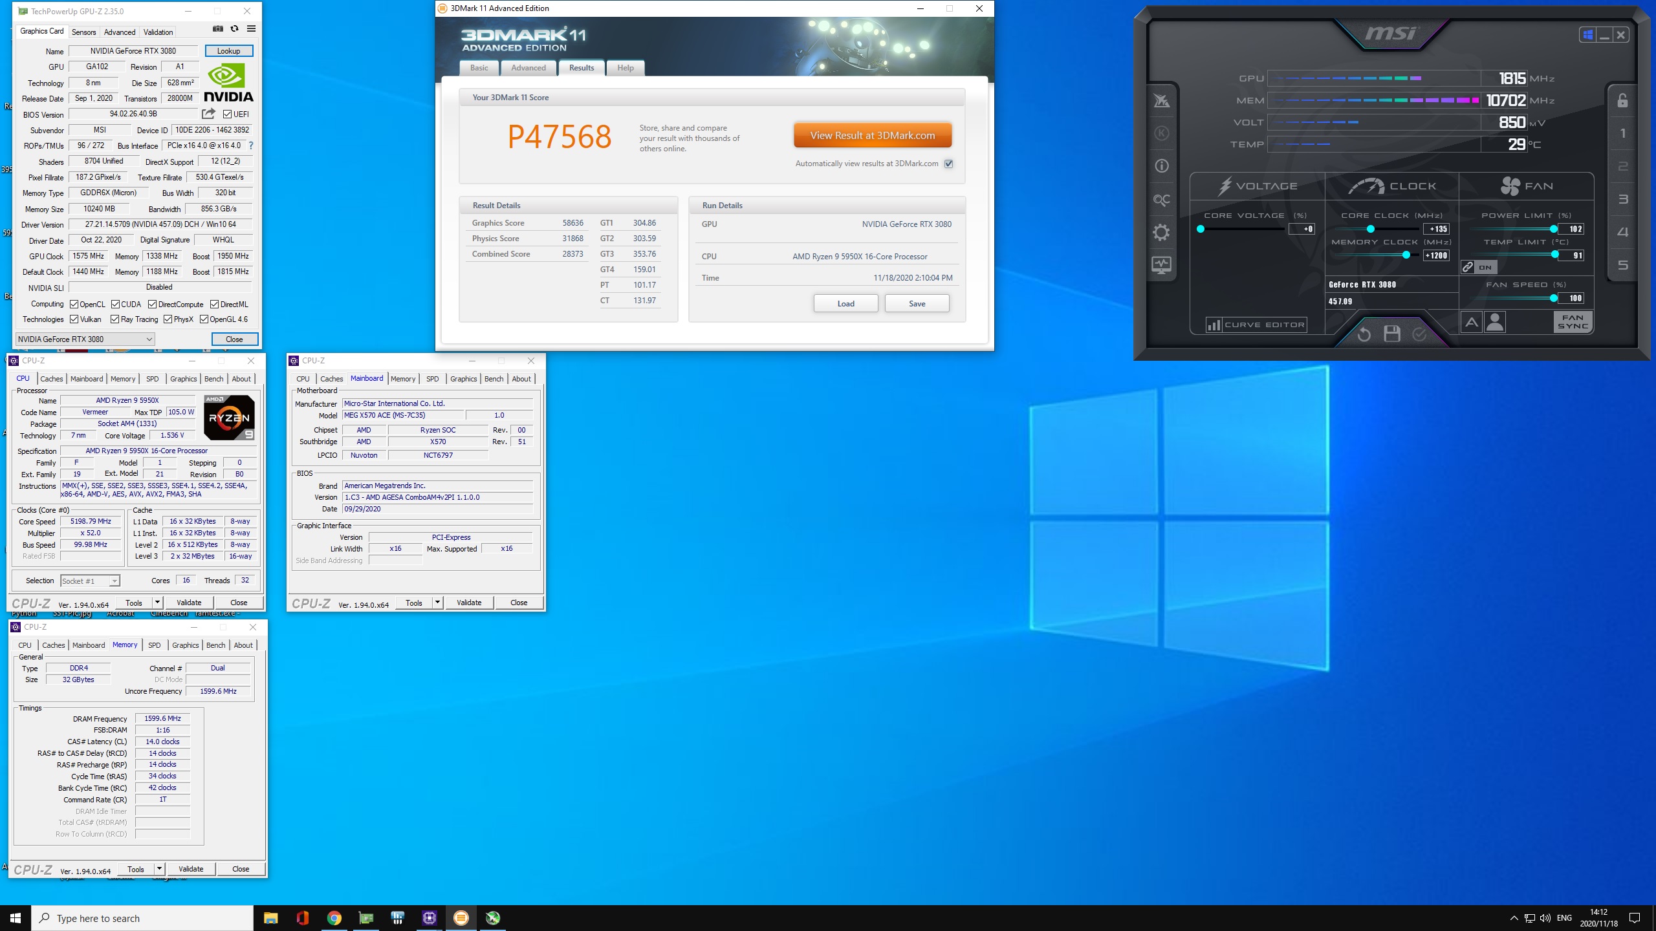The image size is (1656, 931).
Task: Click the Core Clock slider handle
Action: click(x=1370, y=229)
